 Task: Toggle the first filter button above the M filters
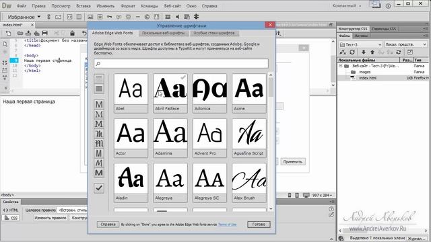[x=99, y=79]
